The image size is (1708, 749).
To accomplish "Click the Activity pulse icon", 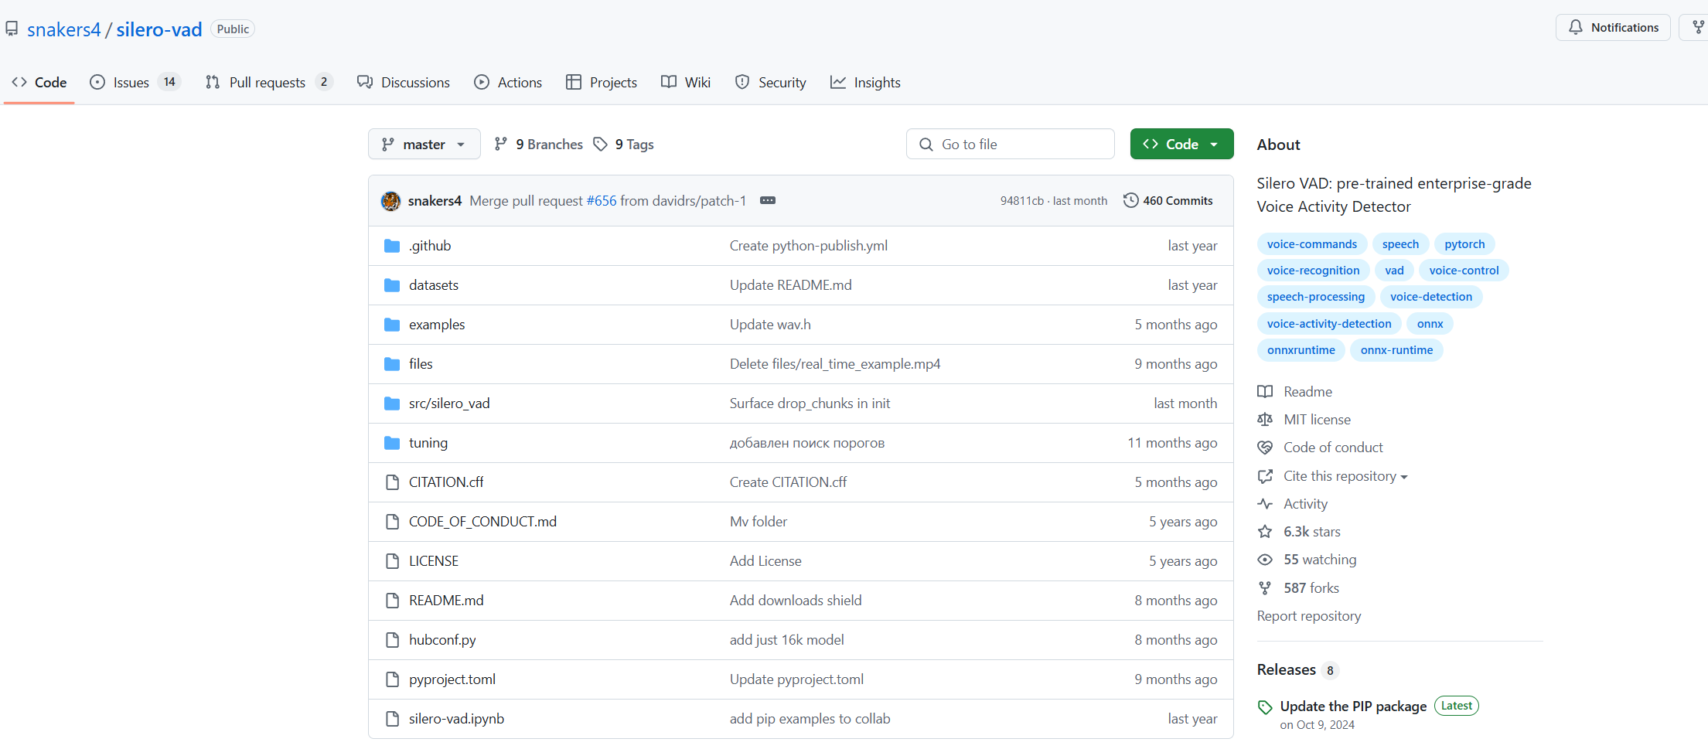I will pyautogui.click(x=1265, y=504).
